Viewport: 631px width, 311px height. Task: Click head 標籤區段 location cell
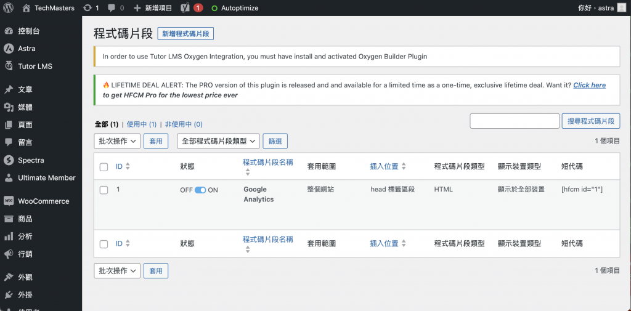[x=393, y=190]
